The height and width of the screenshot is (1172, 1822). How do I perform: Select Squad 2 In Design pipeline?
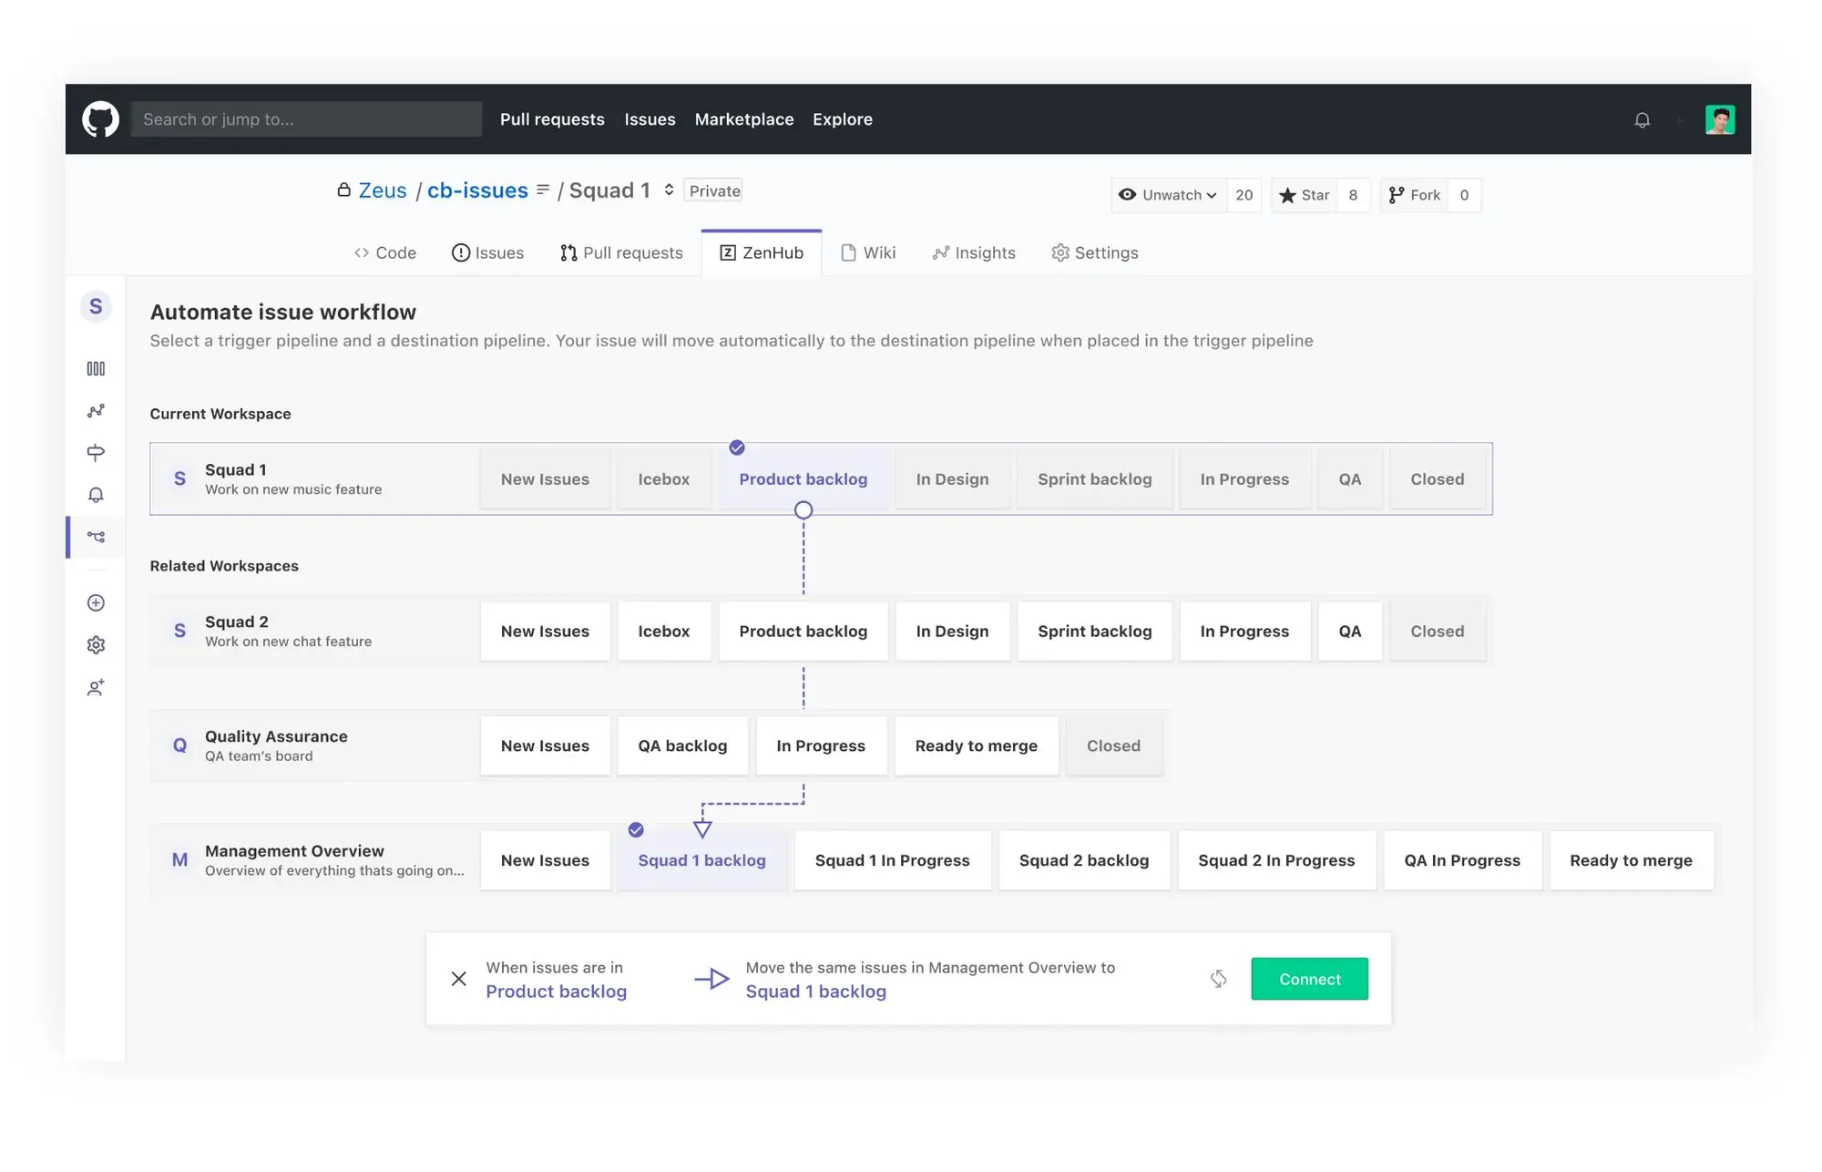click(x=952, y=631)
